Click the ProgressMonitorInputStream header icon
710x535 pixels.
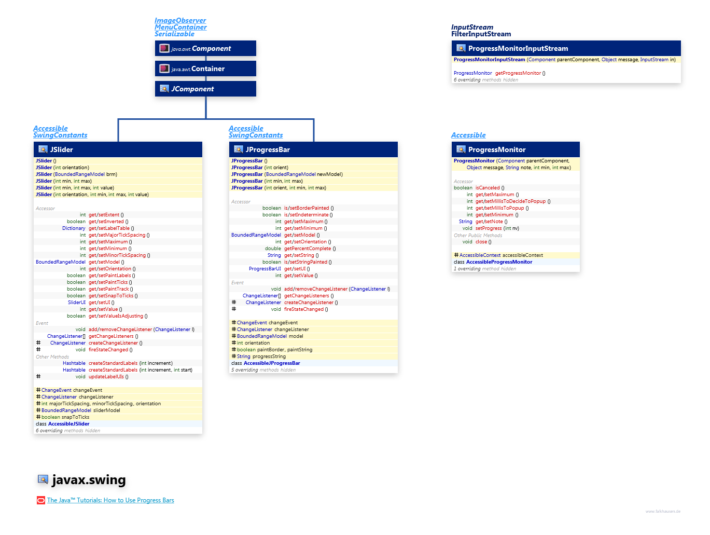point(461,48)
